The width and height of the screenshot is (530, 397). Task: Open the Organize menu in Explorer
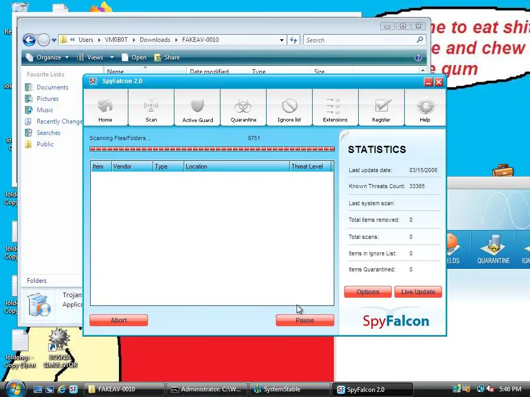point(47,57)
